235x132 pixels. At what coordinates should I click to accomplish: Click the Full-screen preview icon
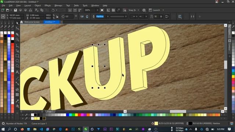coord(102,10)
